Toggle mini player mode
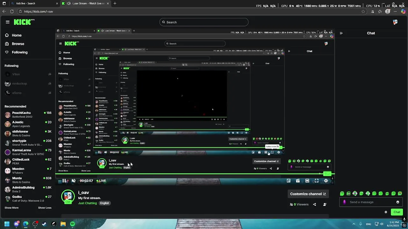 pos(288,181)
